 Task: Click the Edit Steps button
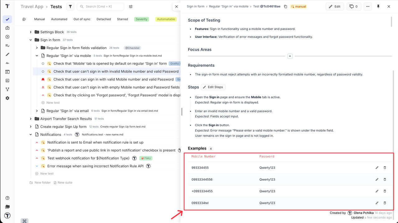point(213,87)
